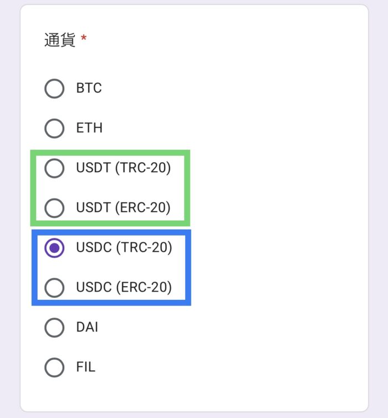Select USDT (TRC-20) radio button
388x418 pixels.
coord(54,168)
